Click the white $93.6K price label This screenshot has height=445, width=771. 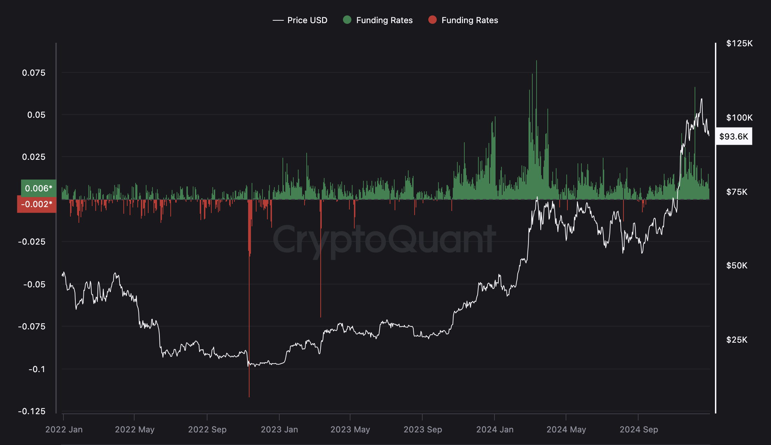click(733, 137)
